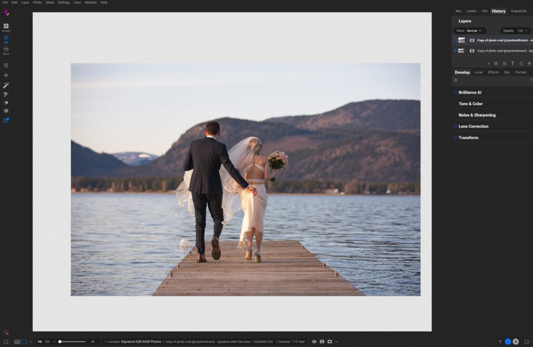Screen dimensions: 533x347
Task: Select the Move tool
Action: (x=7, y=75)
